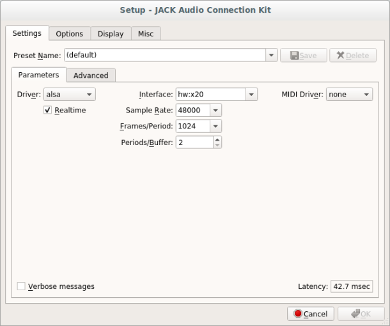Switch to the Options tab
390x326 pixels.
pos(70,34)
